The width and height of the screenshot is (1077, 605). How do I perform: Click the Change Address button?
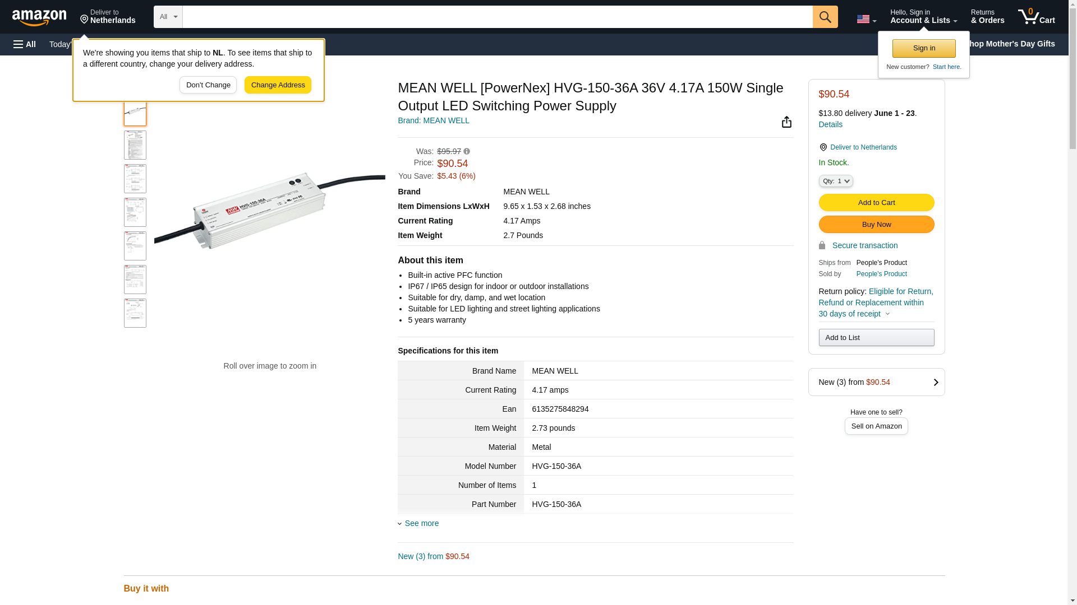[x=278, y=85]
